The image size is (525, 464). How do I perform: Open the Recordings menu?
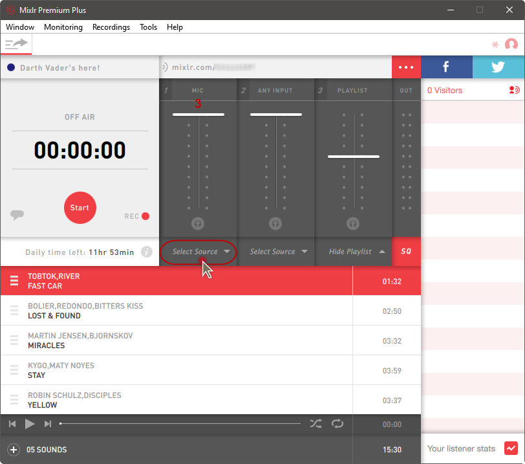click(111, 27)
